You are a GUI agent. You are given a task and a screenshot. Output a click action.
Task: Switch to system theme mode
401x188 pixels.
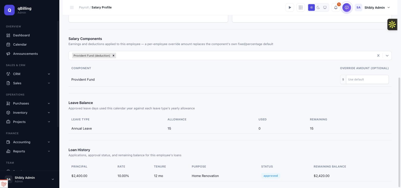point(325,7)
